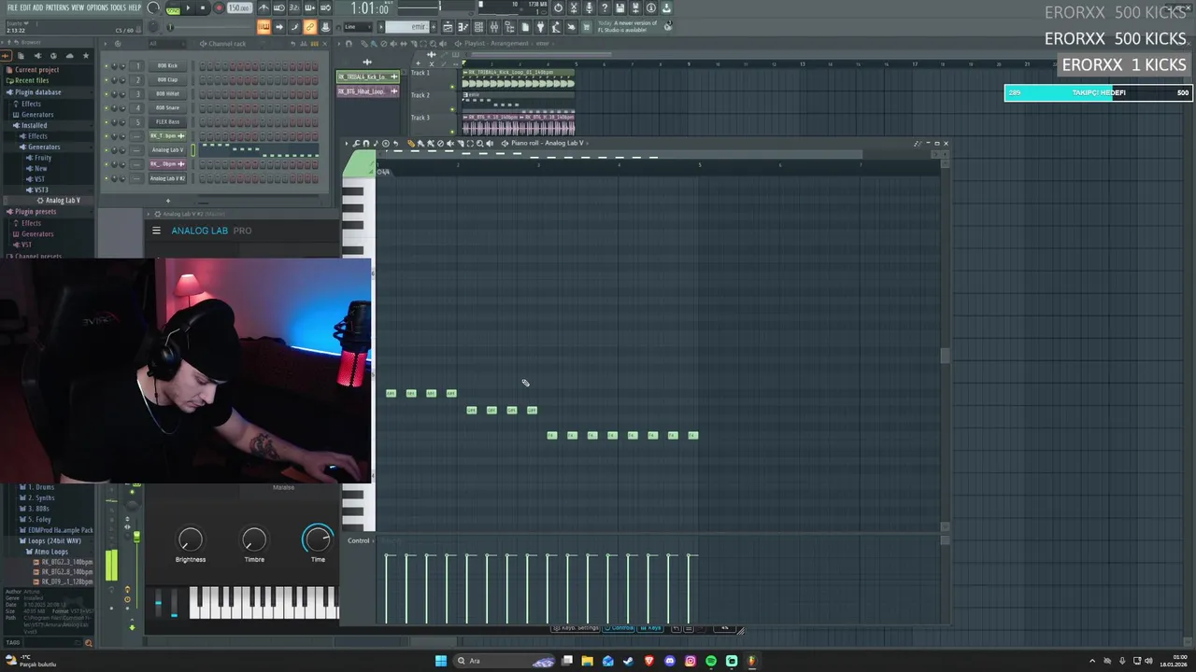Click the Stop button in transport bar
The height and width of the screenshot is (672, 1196).
[x=203, y=7]
